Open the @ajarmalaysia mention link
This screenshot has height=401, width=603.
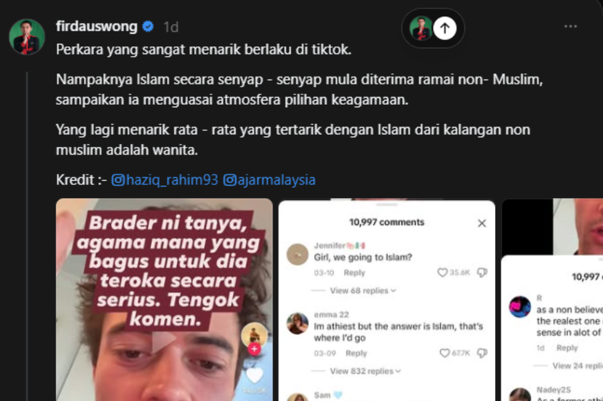tap(269, 180)
